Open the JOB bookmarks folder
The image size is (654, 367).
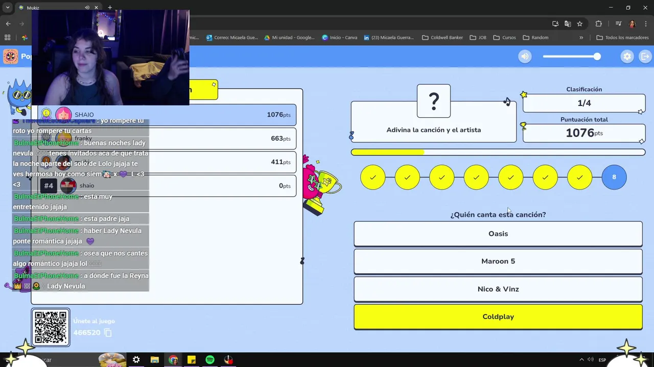tap(478, 37)
